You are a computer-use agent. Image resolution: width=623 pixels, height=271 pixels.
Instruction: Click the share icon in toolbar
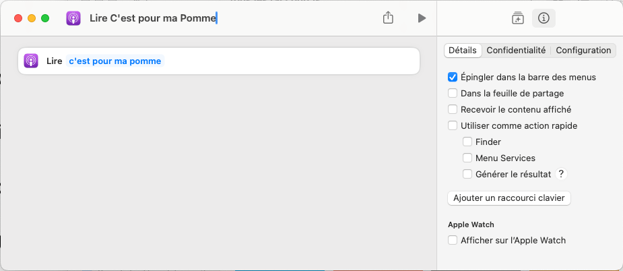[x=388, y=18]
